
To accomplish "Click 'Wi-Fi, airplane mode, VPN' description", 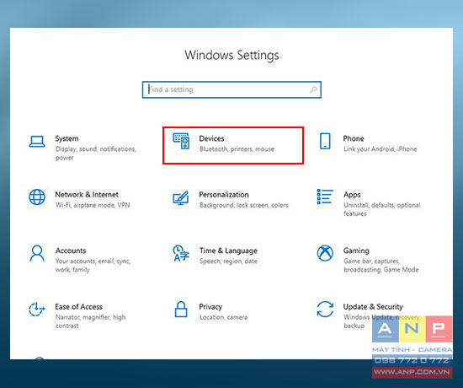I will pyautogui.click(x=93, y=205).
